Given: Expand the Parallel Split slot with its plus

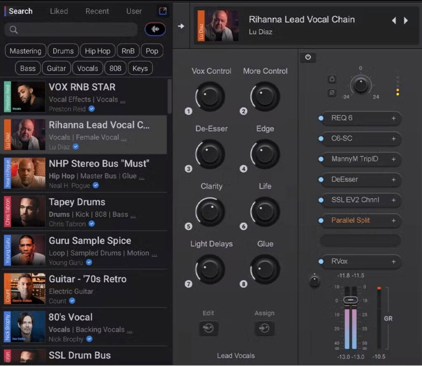Looking at the screenshot, I should [394, 221].
